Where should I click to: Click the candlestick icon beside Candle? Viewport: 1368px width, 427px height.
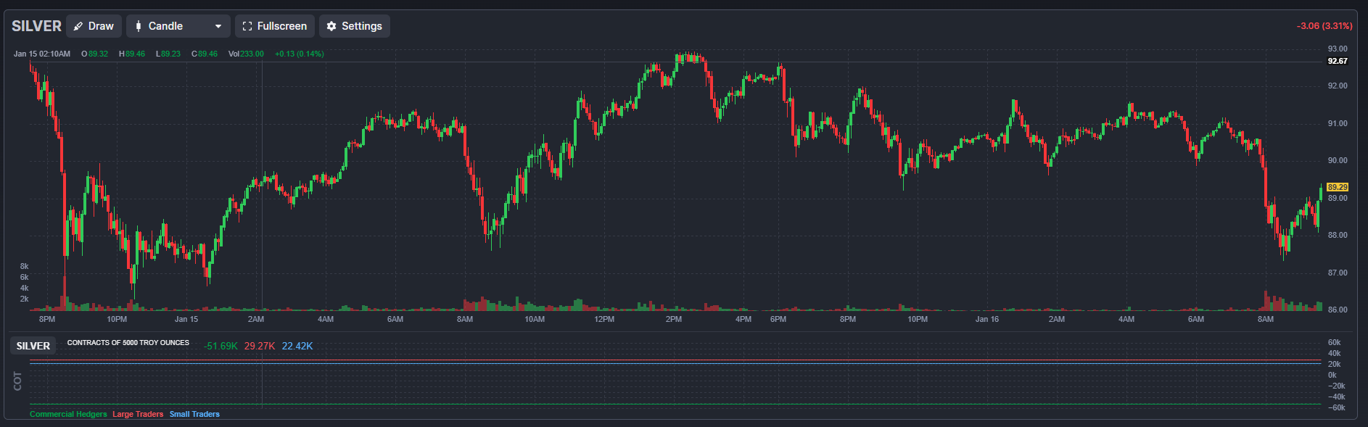click(139, 26)
